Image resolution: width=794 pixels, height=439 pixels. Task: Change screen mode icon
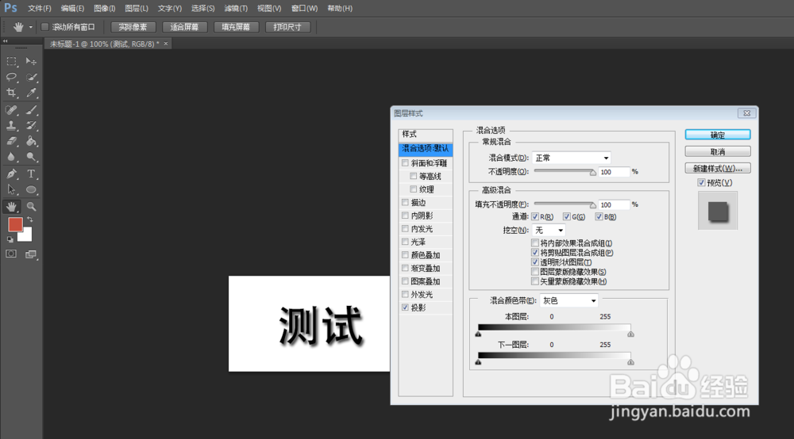[31, 254]
